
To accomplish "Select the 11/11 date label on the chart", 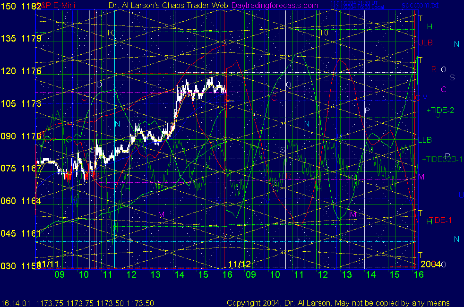I will pyautogui.click(x=48, y=264).
